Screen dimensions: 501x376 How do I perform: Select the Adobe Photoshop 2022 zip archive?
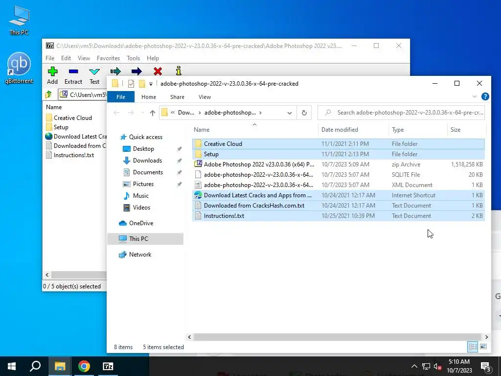click(339, 164)
